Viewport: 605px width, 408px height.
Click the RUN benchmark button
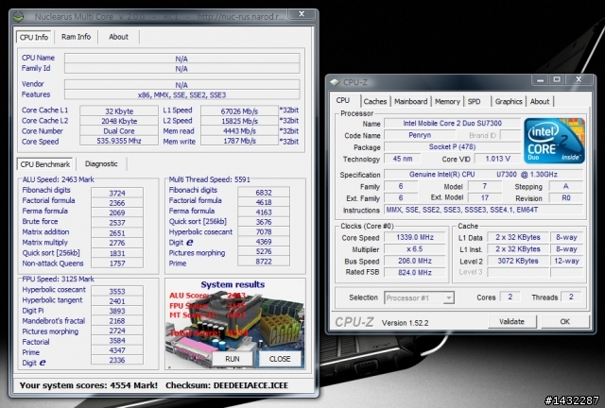click(x=233, y=359)
